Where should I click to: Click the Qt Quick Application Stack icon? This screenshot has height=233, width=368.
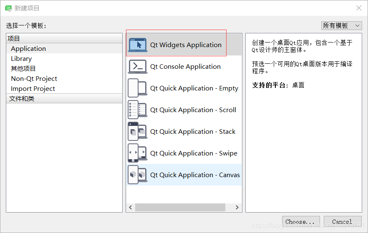[138, 131]
